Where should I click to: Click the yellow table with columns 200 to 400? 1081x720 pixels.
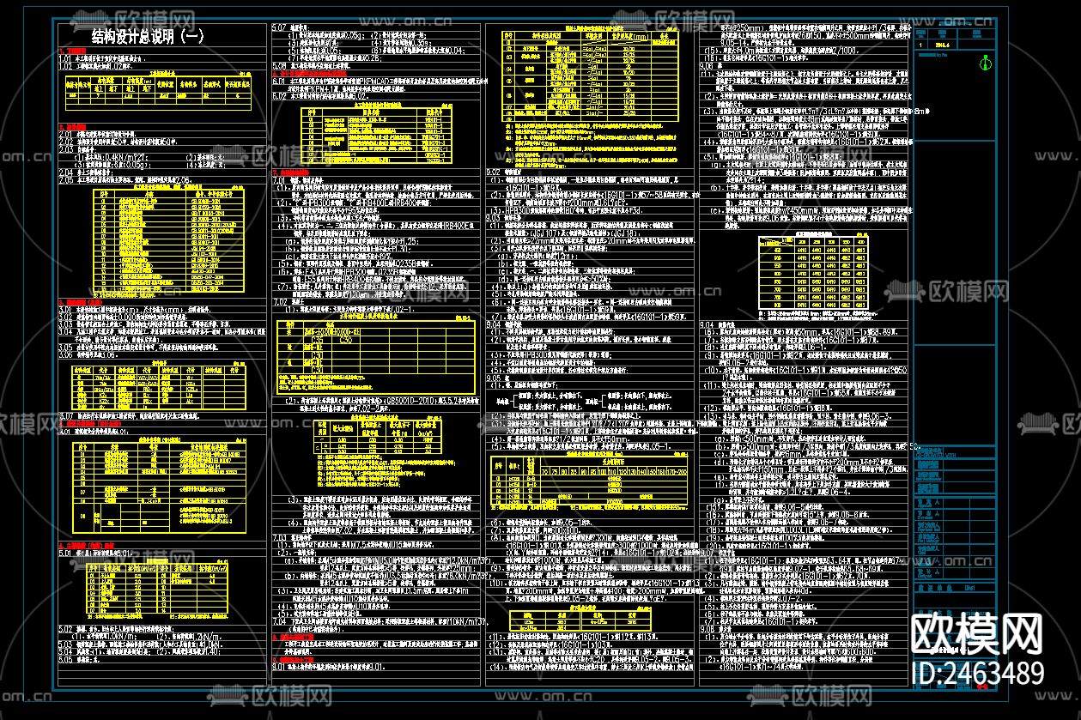pos(814,275)
